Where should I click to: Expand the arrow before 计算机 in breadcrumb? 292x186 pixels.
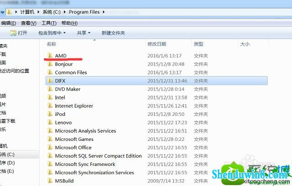(x=16, y=12)
